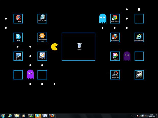This screenshot has height=118, width=158.
Task: Open the clock showing 16:45
Action: pos(152,116)
